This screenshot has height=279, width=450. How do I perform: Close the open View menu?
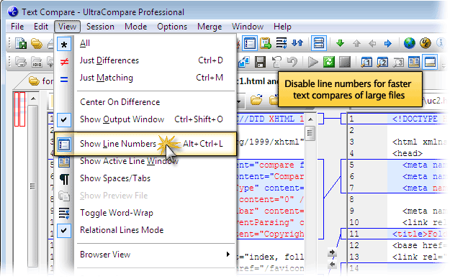pyautogui.click(x=67, y=27)
